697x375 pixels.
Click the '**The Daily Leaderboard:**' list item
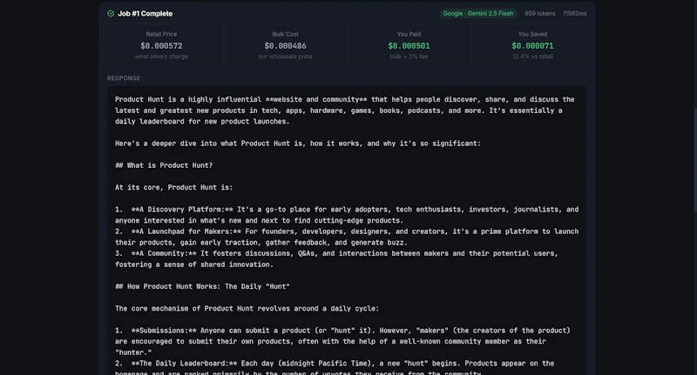point(335,367)
